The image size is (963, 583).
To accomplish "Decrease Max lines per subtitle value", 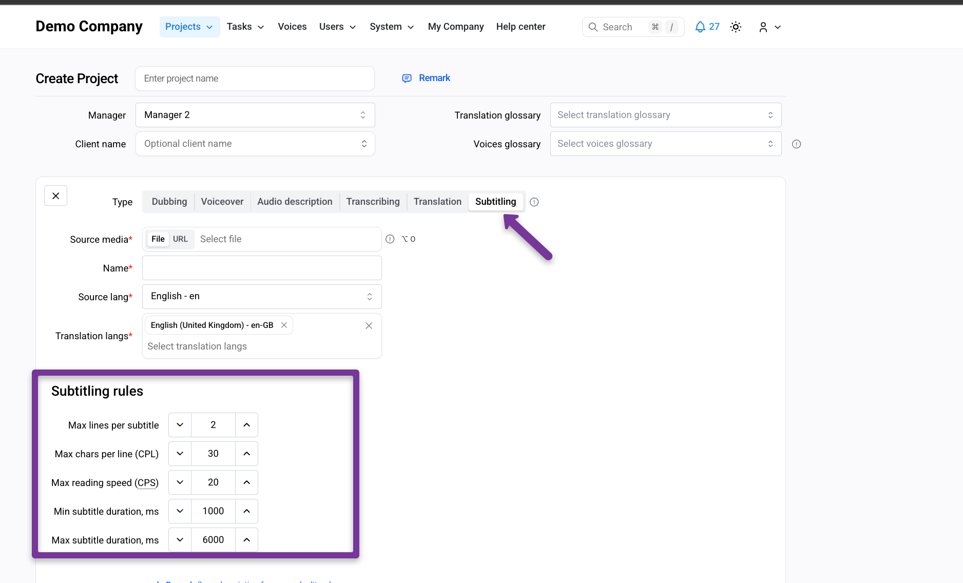I will pos(180,425).
